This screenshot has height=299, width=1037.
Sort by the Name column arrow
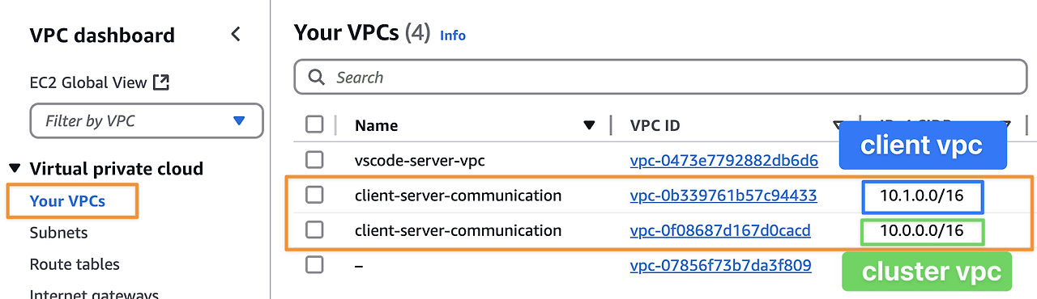(x=589, y=125)
